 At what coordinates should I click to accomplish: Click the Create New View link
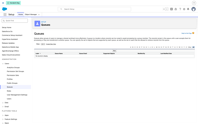click(x=51, y=44)
